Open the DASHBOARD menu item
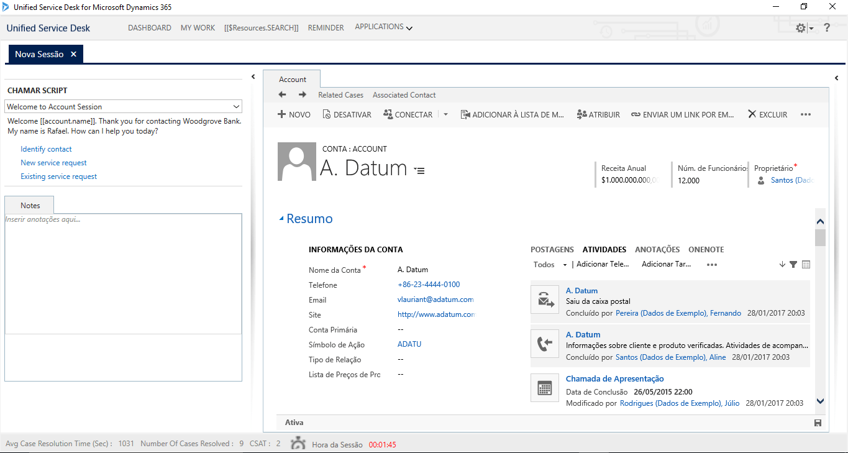This screenshot has width=848, height=453. (x=149, y=28)
